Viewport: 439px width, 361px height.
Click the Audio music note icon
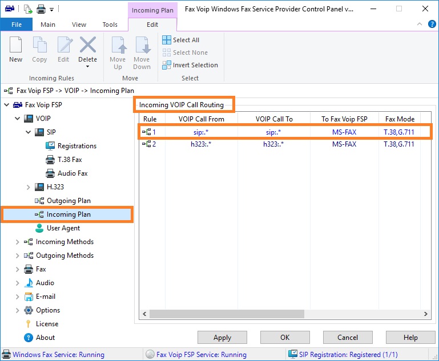29,283
